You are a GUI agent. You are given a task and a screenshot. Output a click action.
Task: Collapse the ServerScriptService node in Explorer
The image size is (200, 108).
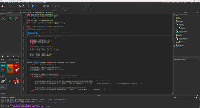point(174,30)
